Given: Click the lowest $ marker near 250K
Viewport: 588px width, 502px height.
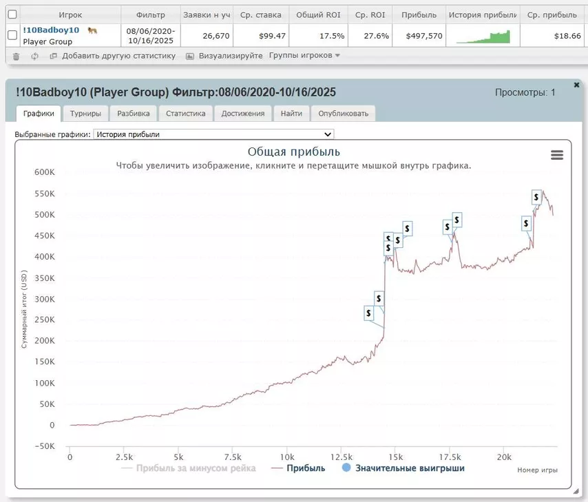Looking at the screenshot, I should point(369,313).
